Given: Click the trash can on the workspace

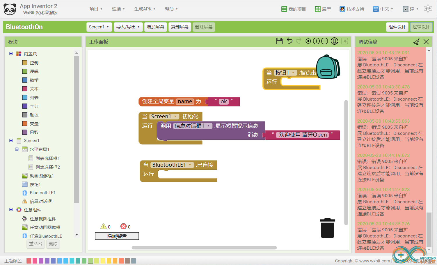Looking at the screenshot, I should pos(327,228).
